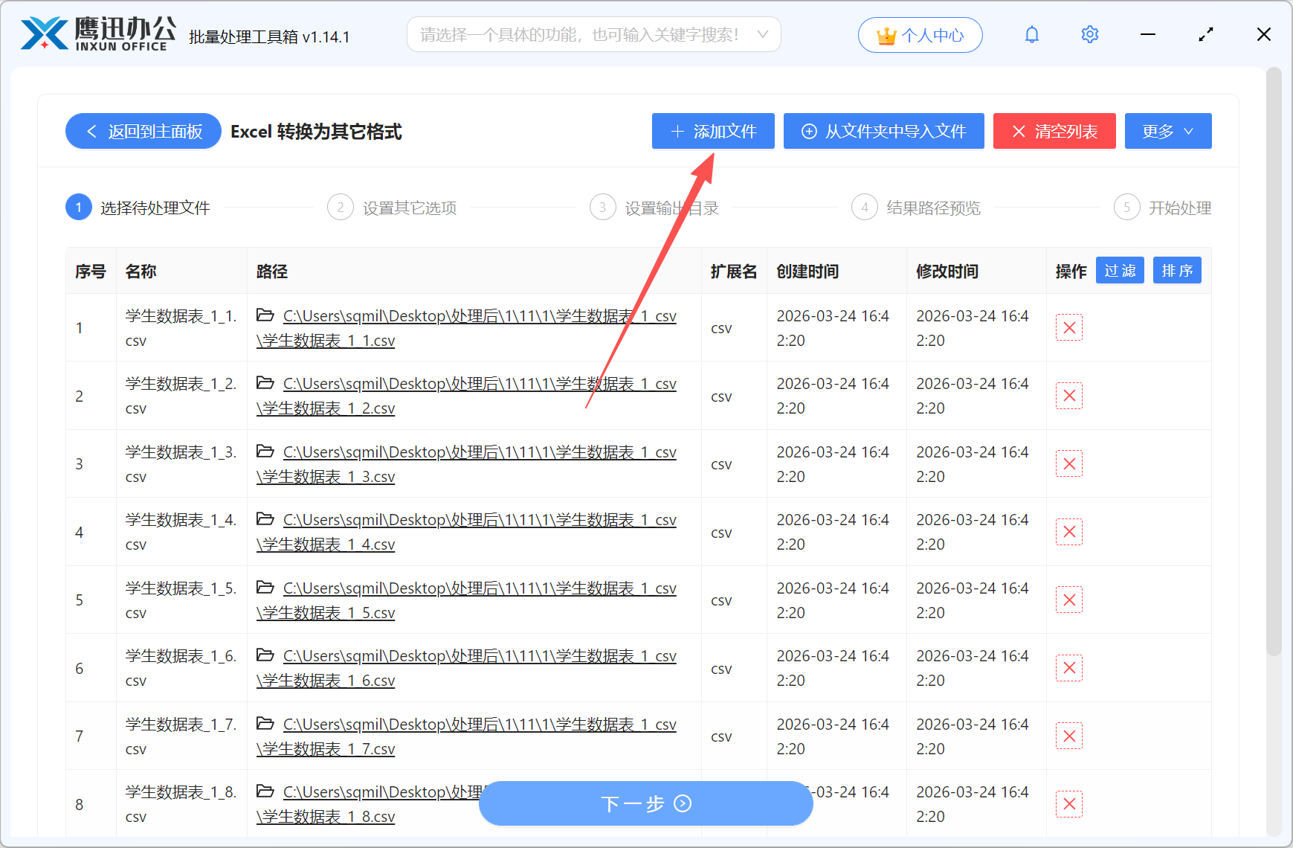The image size is (1293, 848).
Task: Click the 下一步 button at bottom
Action: tap(645, 803)
